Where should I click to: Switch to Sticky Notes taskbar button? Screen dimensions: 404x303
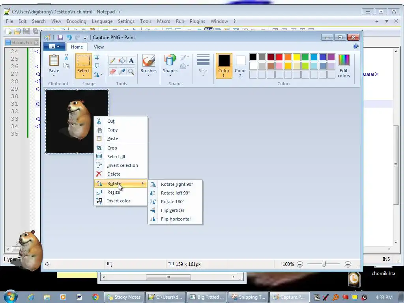[x=124, y=297]
